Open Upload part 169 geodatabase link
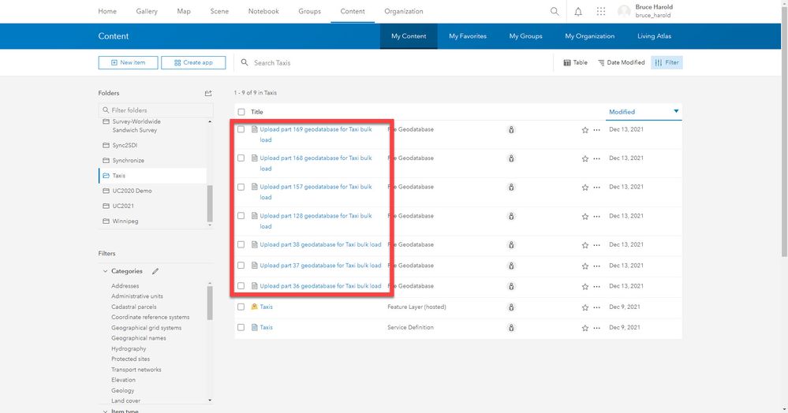 (316, 135)
